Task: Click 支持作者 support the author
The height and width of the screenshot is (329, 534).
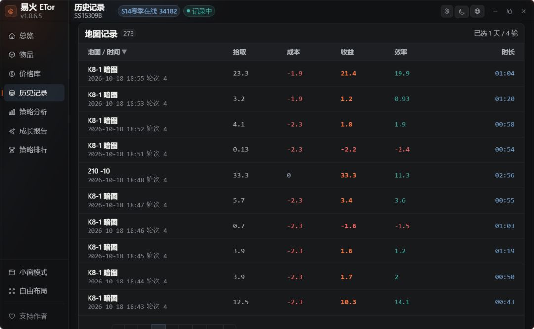Action: tap(34, 316)
